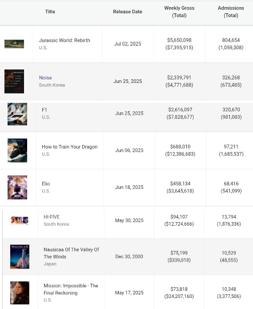Select the Elio movie title
The width and height of the screenshot is (253, 309).
coord(46,184)
